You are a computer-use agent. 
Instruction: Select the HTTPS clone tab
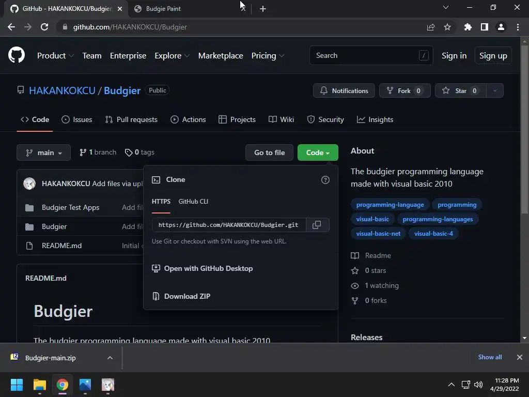click(x=161, y=202)
